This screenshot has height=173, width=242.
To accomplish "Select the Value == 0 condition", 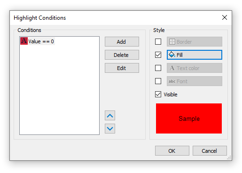I will (38, 41).
